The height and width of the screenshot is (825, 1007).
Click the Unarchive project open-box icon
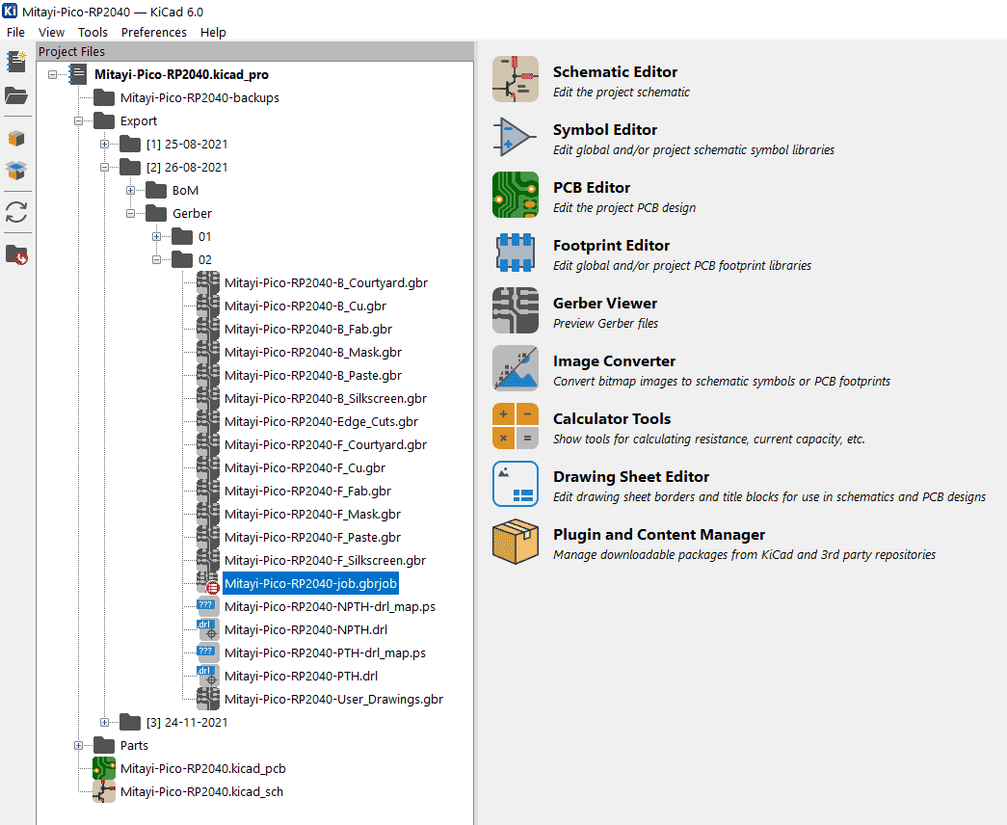(16, 171)
